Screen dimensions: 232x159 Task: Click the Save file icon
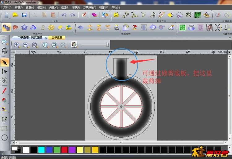tap(24, 15)
